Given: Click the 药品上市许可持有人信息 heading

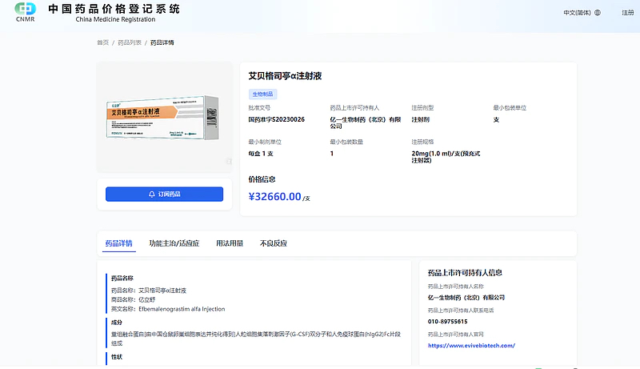Looking at the screenshot, I should (465, 273).
